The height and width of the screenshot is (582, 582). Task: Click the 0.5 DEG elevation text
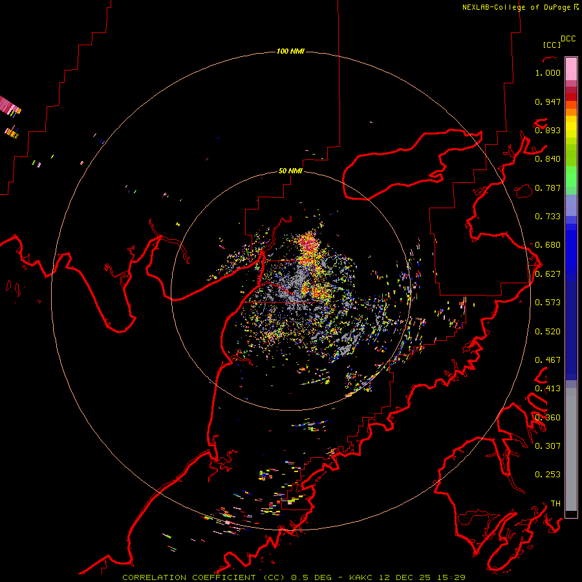click(312, 577)
